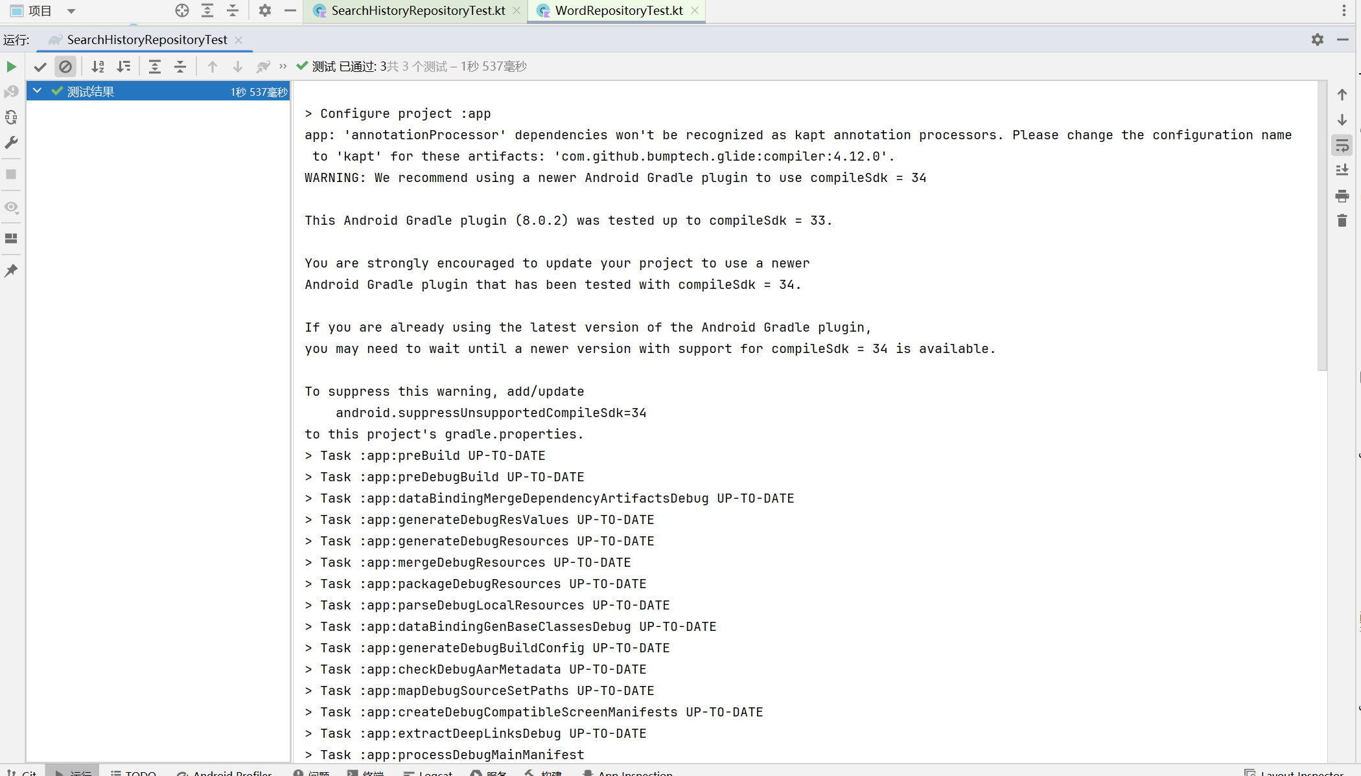
Task: Toggle show ignored tests button
Action: point(65,67)
